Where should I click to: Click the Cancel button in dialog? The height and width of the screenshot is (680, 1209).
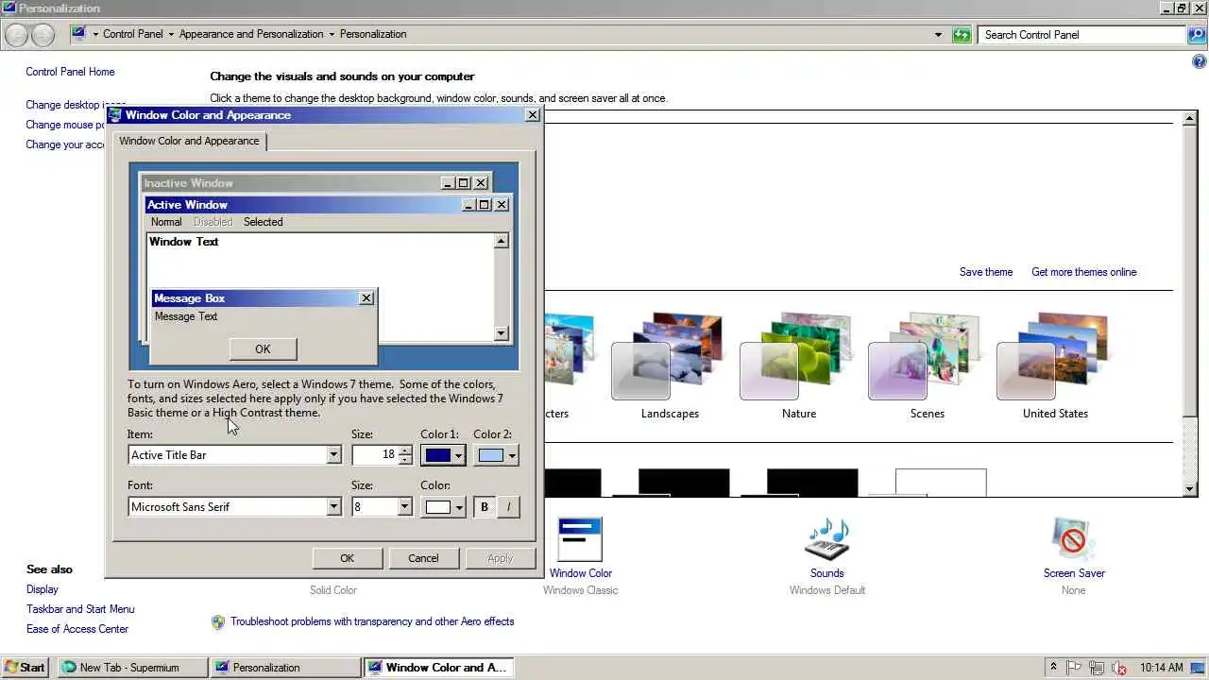click(x=423, y=558)
